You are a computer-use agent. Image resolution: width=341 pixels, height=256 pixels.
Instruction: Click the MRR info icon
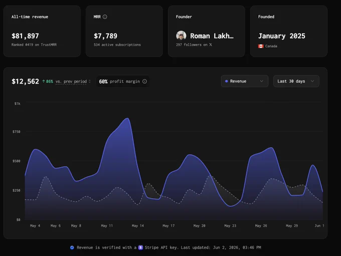click(x=105, y=17)
